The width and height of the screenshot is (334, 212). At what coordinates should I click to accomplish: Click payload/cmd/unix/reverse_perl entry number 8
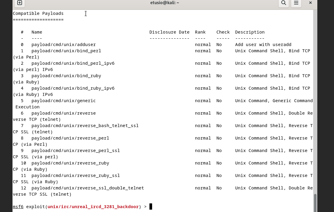(70, 138)
